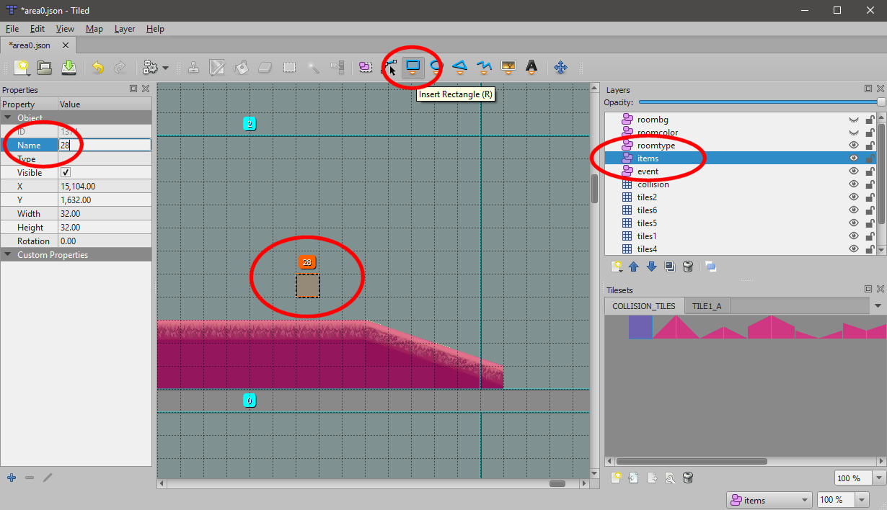Activate the Insert Polygon tool

click(x=460, y=67)
